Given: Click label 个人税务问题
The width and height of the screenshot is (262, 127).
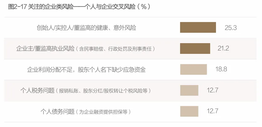Looking at the screenshot, I should coord(37,91).
